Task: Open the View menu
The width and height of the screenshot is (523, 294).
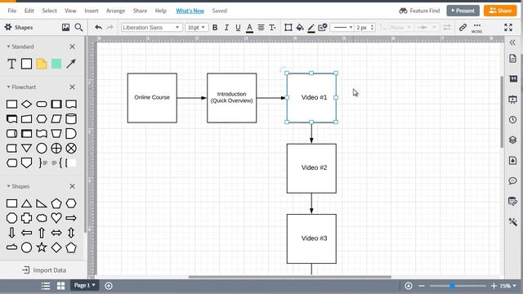Action: [x=70, y=11]
